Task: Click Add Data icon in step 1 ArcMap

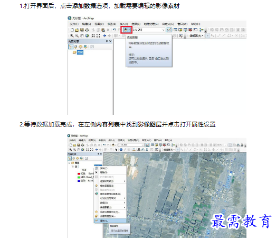Action: click(126, 30)
